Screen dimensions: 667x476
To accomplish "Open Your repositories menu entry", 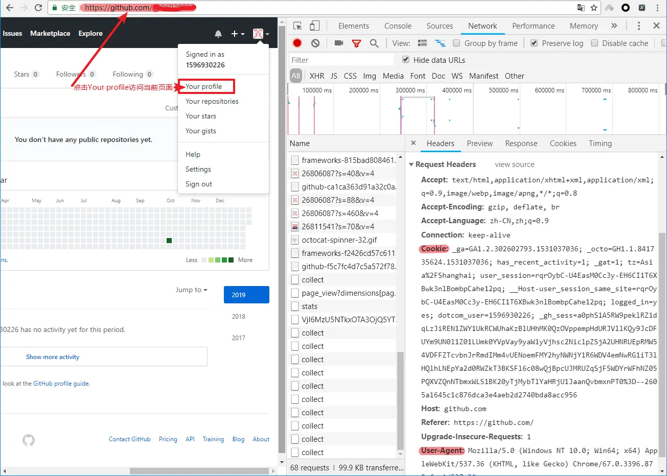I will tap(212, 101).
